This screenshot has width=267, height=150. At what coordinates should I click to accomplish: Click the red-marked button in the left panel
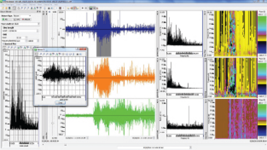click(x=26, y=19)
